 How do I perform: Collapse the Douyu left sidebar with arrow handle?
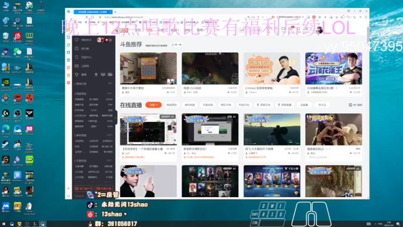[115, 118]
